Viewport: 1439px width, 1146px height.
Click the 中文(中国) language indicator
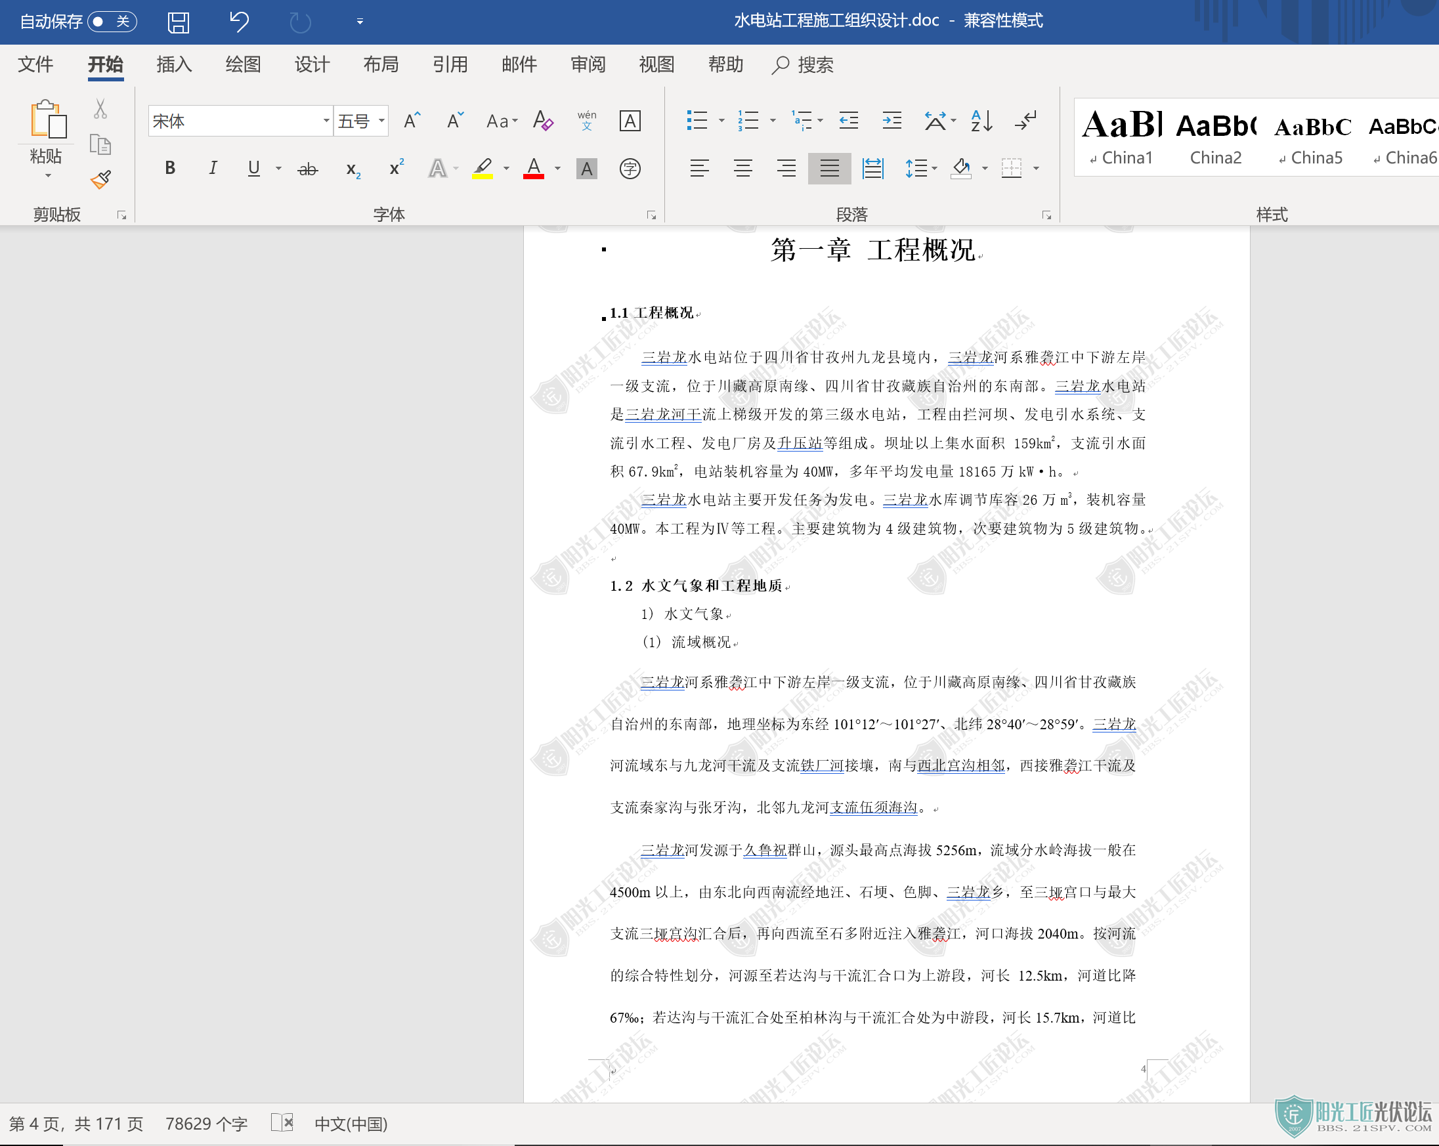351,1123
